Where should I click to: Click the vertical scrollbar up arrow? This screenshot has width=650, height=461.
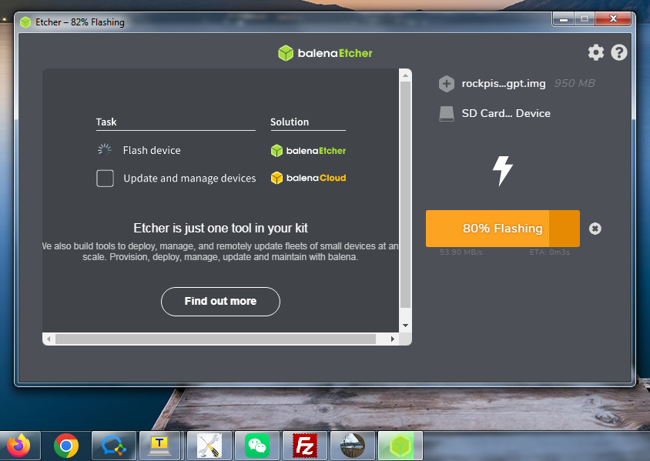coord(405,75)
